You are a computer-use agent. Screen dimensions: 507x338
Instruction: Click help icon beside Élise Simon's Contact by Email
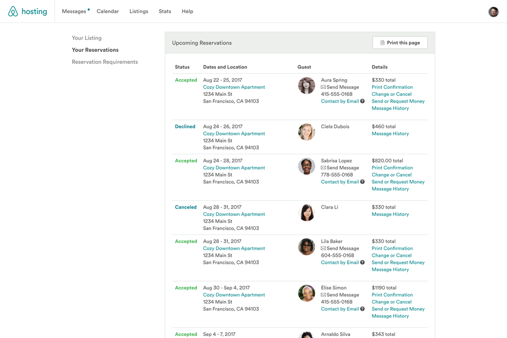(x=362, y=309)
